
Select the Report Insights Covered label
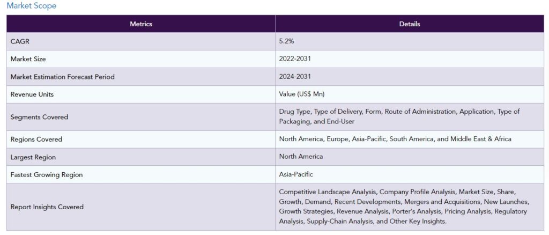(47, 207)
